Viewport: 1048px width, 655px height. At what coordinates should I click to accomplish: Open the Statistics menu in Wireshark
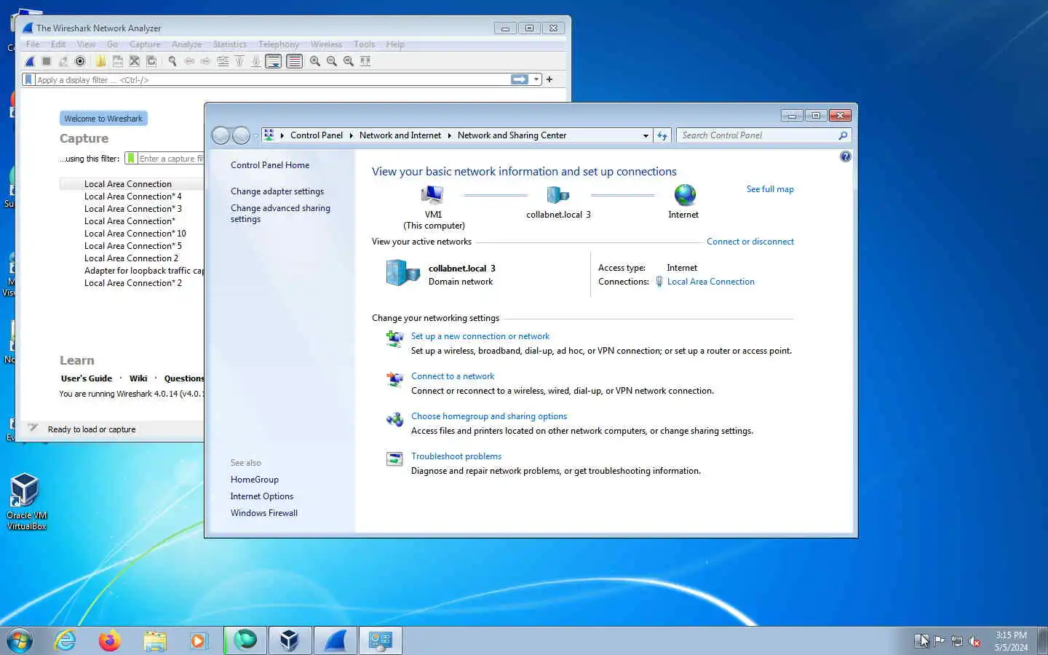pyautogui.click(x=230, y=44)
